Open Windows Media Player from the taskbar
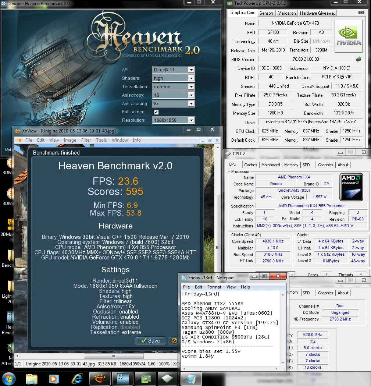The image size is (371, 386). pyautogui.click(x=53, y=379)
